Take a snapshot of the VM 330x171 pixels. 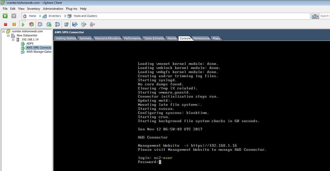click(40, 25)
